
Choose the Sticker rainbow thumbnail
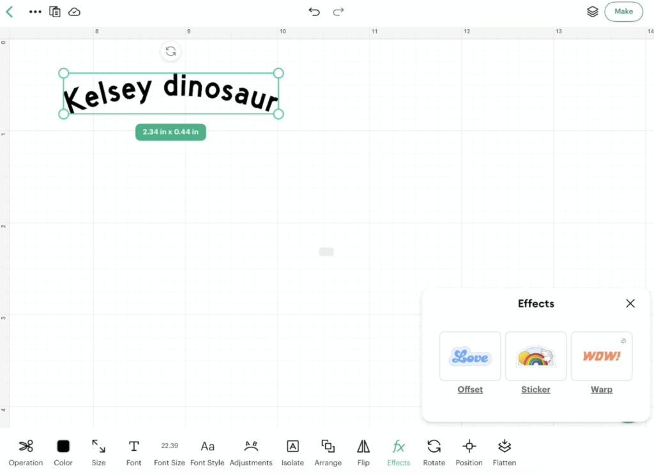[536, 356]
